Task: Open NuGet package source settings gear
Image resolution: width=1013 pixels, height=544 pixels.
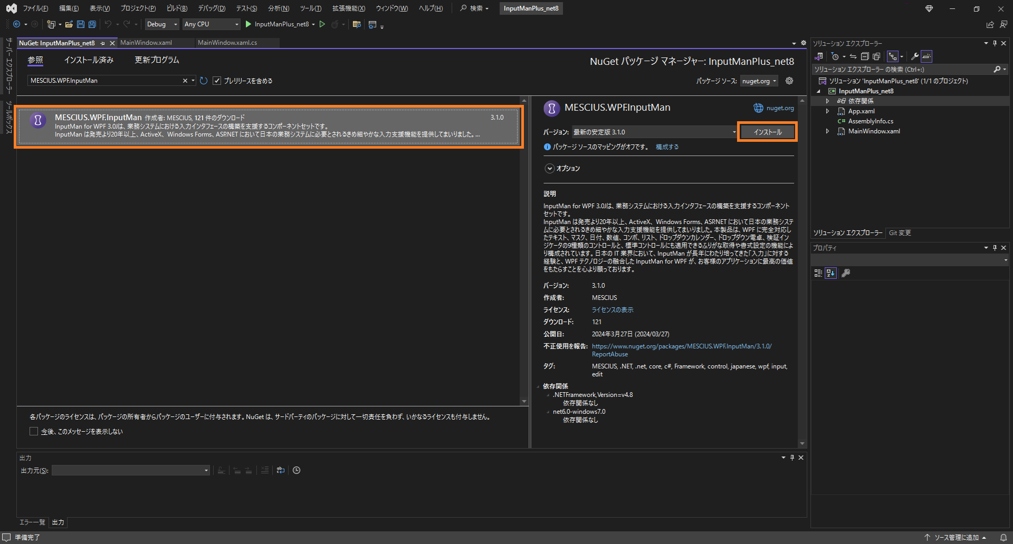Action: point(789,81)
